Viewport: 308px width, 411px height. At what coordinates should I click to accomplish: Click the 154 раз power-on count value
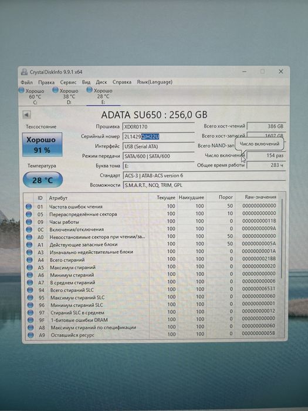click(266, 156)
